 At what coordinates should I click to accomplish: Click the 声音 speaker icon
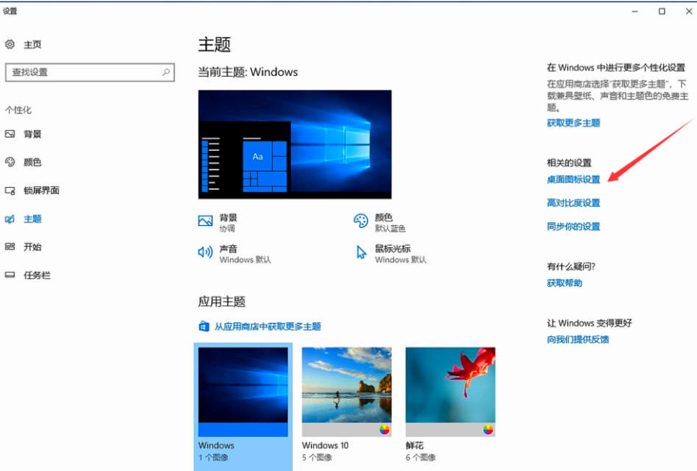click(x=205, y=252)
